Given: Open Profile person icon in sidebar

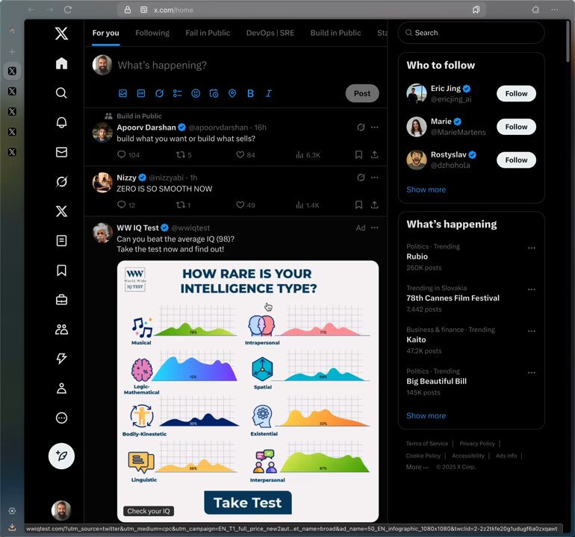Looking at the screenshot, I should pyautogui.click(x=61, y=389).
